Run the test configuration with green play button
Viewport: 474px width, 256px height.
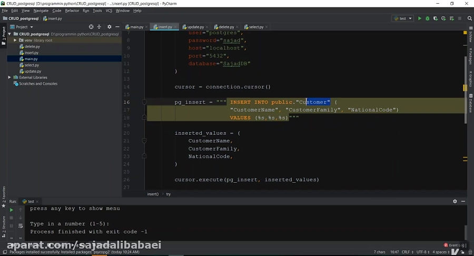(x=420, y=18)
